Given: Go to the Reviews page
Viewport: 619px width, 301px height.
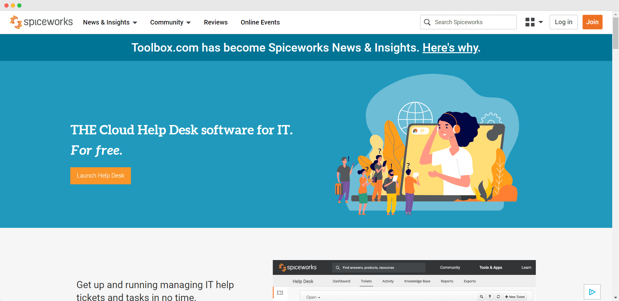Looking at the screenshot, I should pos(216,22).
